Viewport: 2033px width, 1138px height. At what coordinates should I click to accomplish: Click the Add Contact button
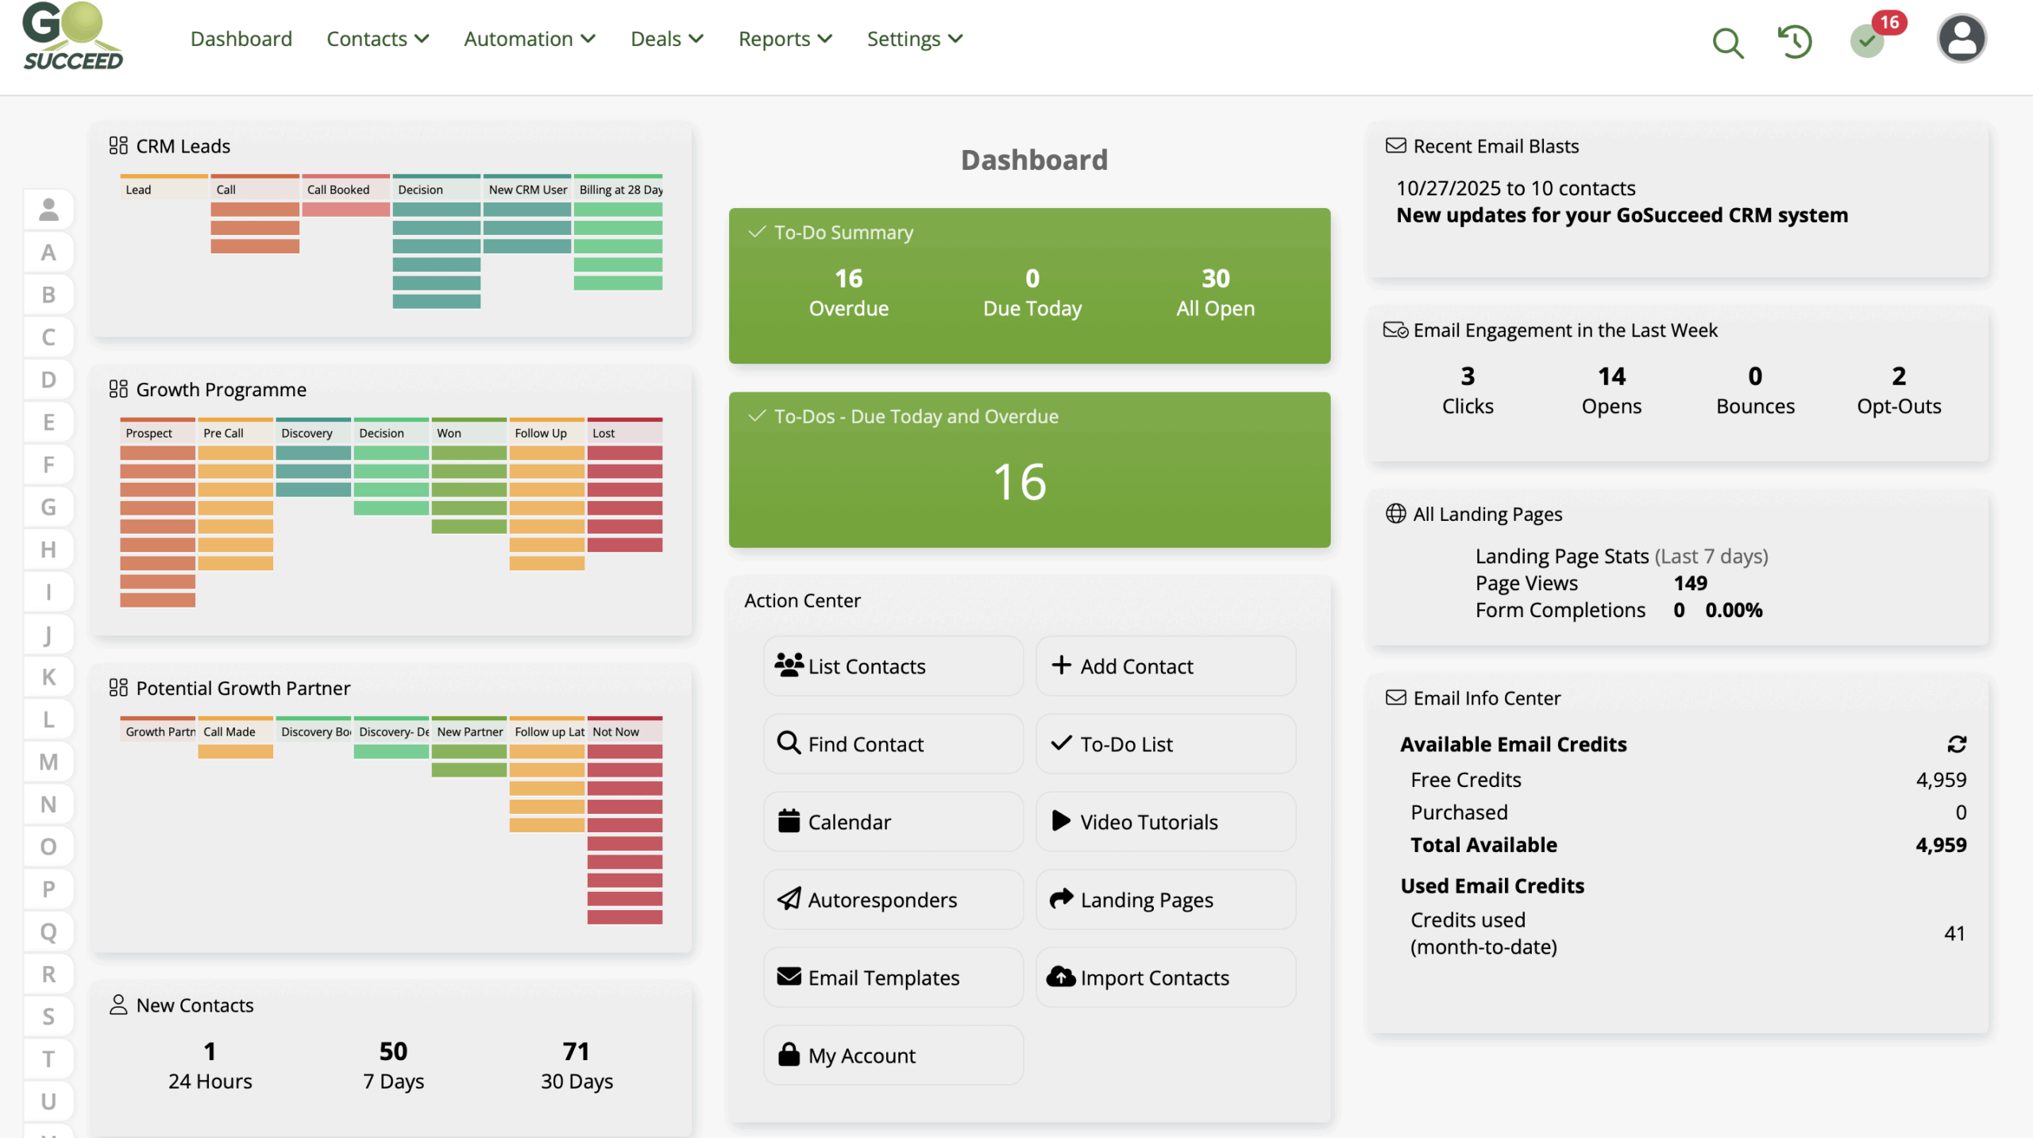coord(1165,666)
